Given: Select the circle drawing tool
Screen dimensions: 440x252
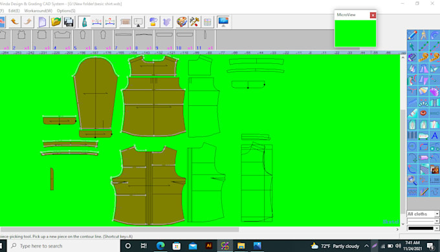Looking at the screenshot, I should (412, 147).
